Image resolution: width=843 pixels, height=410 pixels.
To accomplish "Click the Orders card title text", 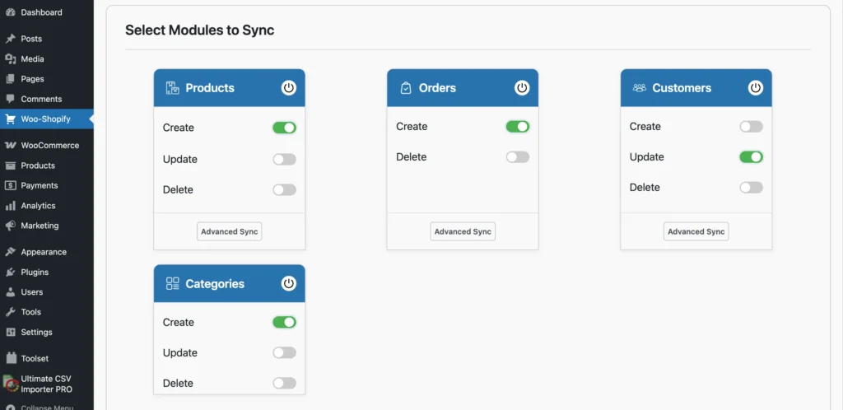I will 437,88.
